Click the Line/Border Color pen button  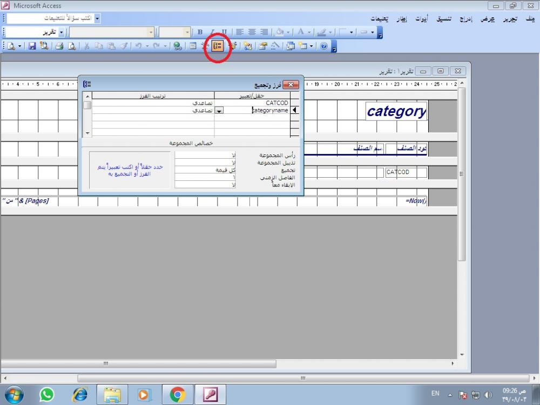(321, 32)
